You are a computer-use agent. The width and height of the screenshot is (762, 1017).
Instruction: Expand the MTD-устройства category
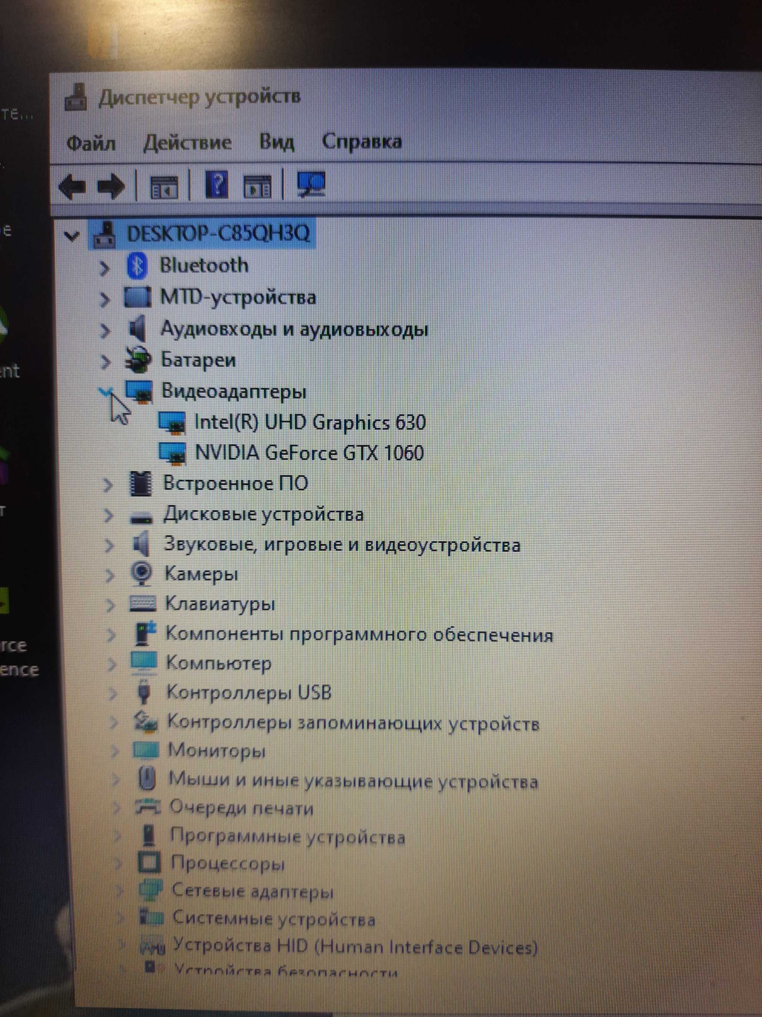[105, 299]
